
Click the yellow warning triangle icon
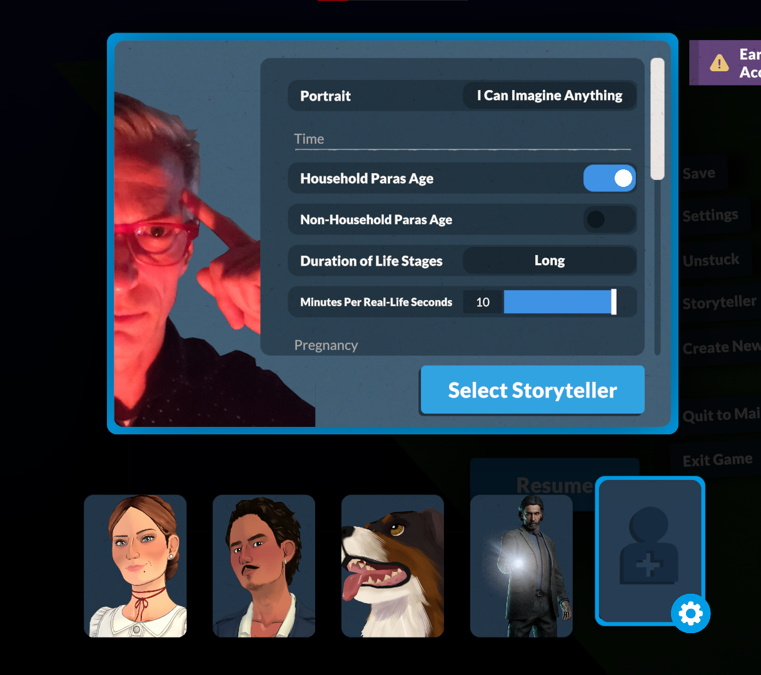click(719, 62)
